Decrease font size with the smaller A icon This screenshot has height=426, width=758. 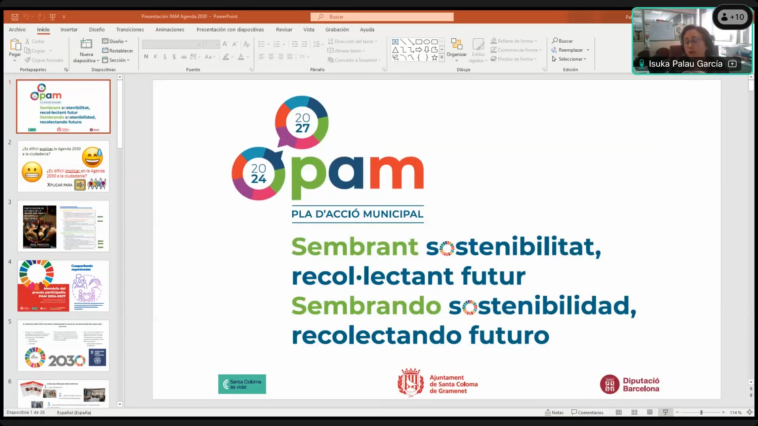coord(235,44)
